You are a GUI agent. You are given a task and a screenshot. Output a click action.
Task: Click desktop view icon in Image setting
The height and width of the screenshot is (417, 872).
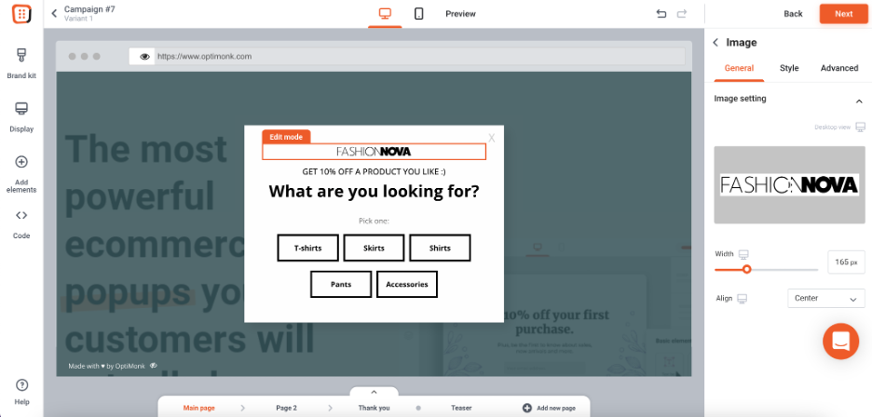[x=860, y=128]
